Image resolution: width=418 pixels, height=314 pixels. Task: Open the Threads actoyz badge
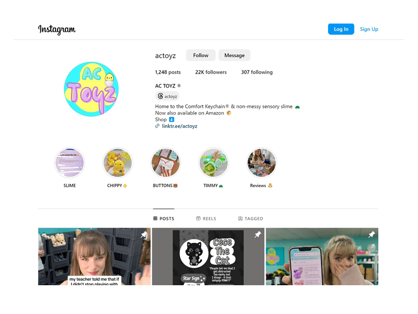pyautogui.click(x=167, y=96)
